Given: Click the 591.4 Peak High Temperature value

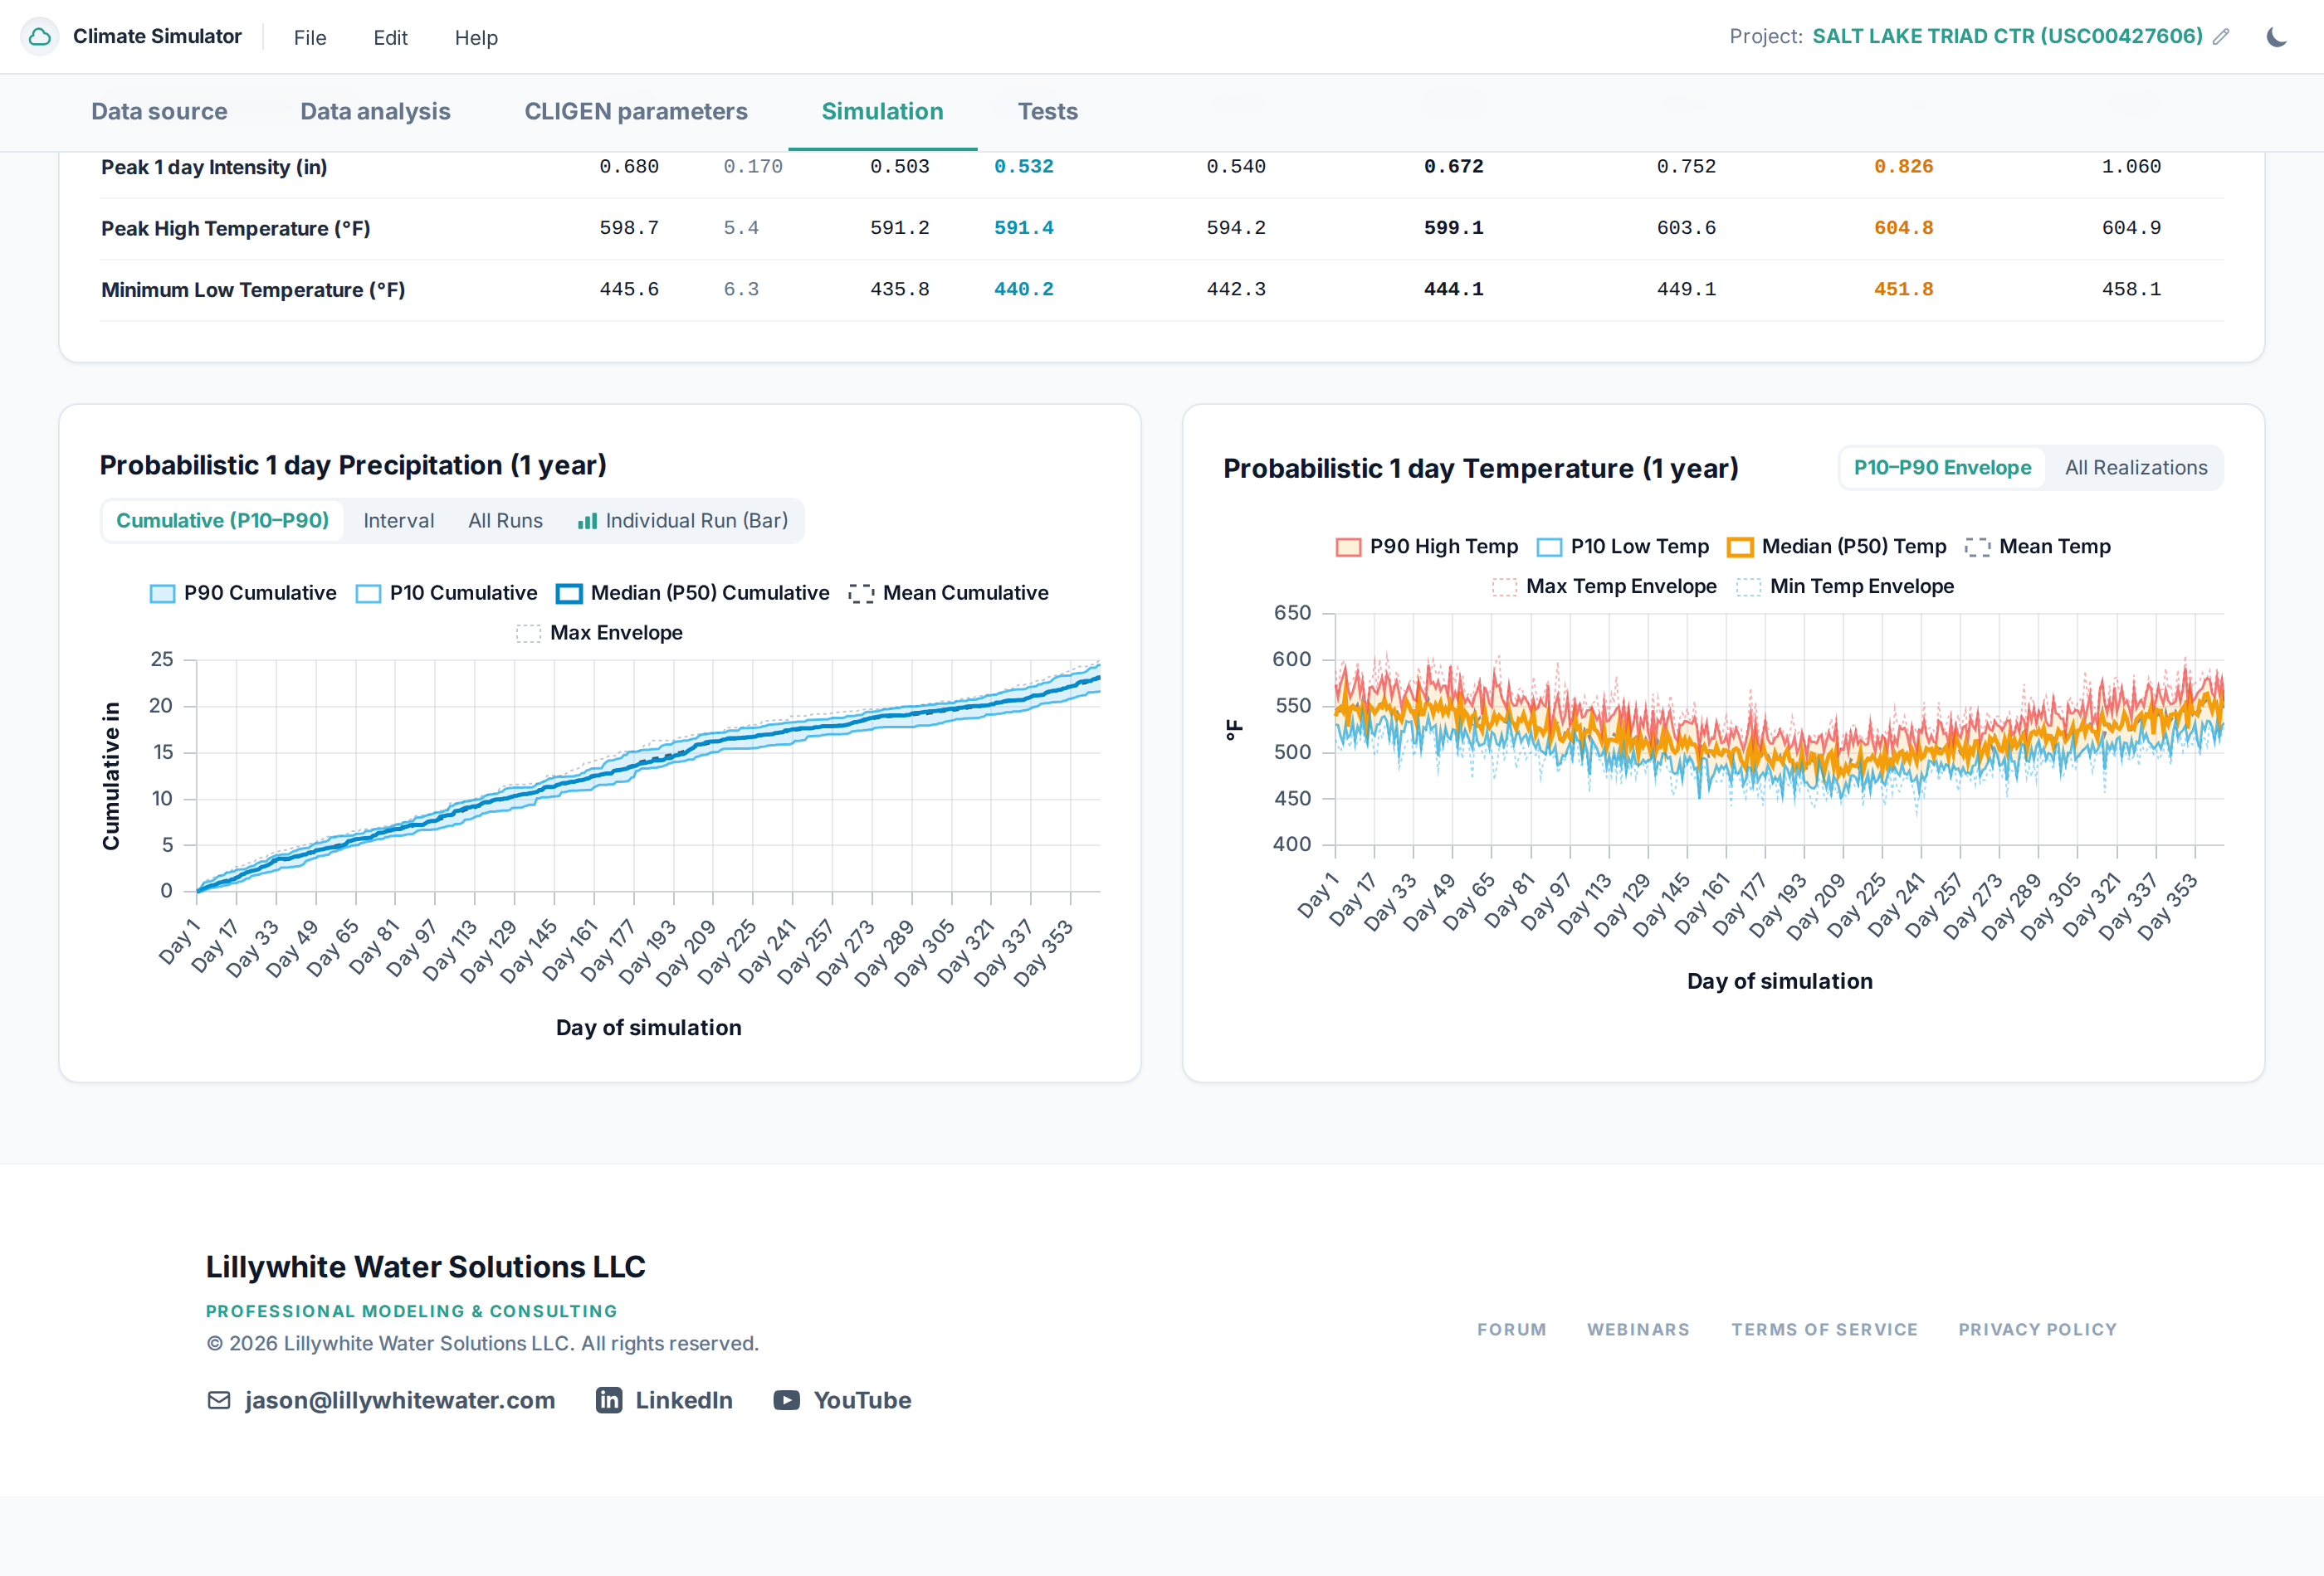Looking at the screenshot, I should tap(1023, 228).
